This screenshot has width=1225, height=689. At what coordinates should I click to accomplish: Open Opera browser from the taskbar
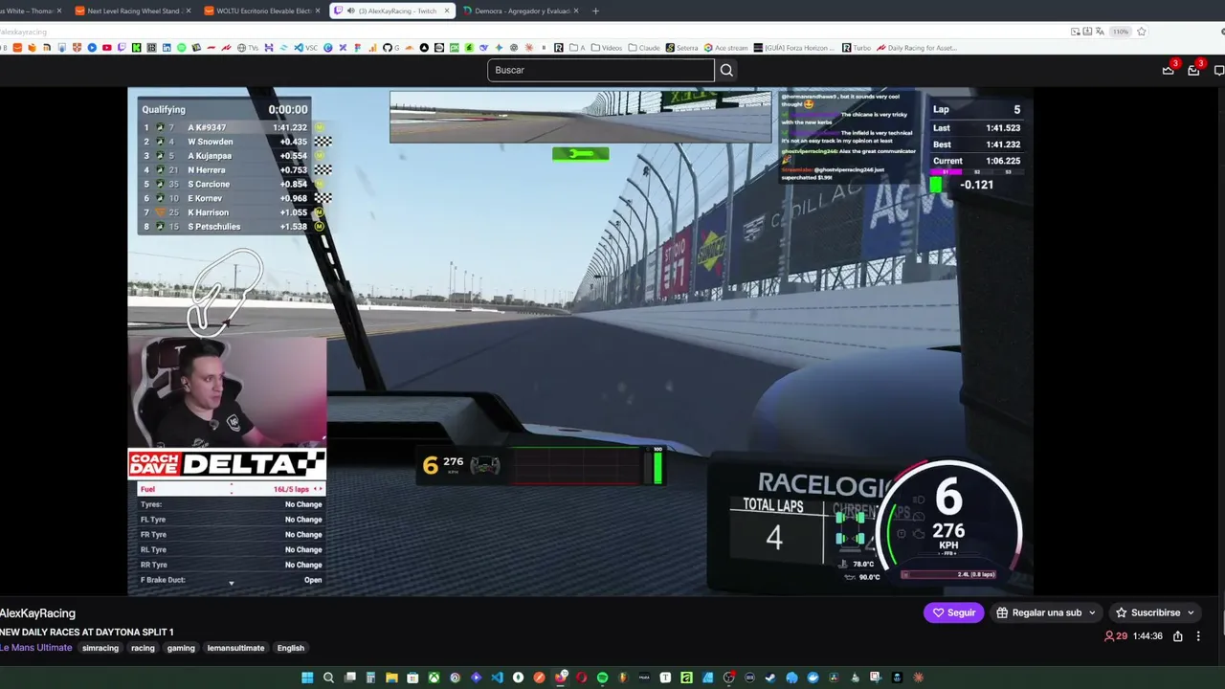coord(581,678)
